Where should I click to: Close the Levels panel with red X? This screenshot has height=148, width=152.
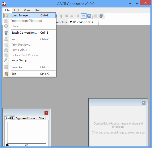[x=46, y=113]
